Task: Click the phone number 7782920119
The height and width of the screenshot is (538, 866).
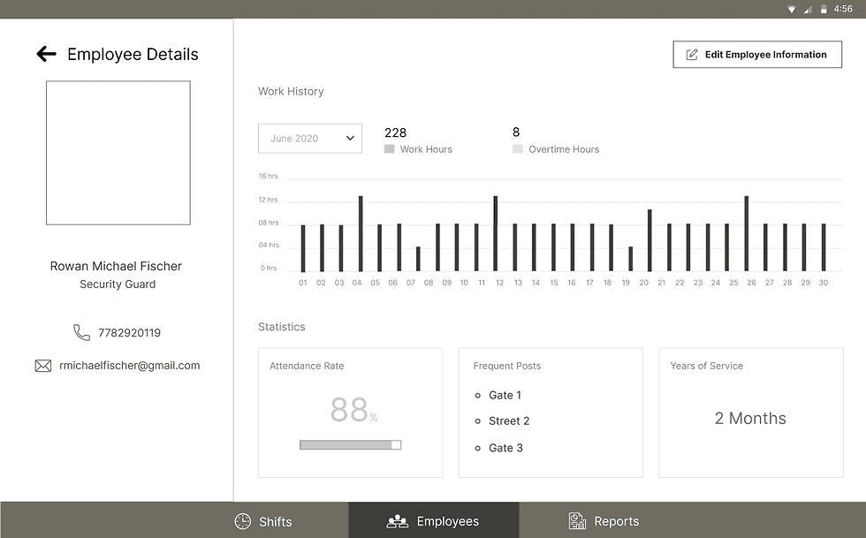Action: click(x=129, y=332)
